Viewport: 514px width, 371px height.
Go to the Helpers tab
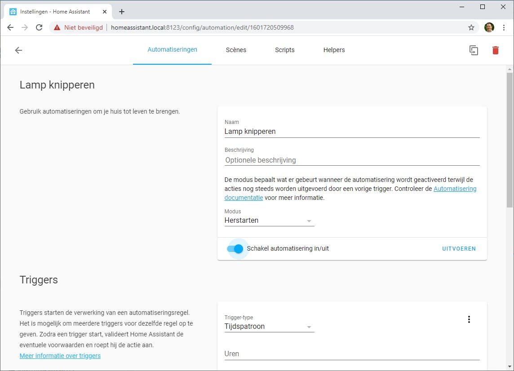(334, 50)
